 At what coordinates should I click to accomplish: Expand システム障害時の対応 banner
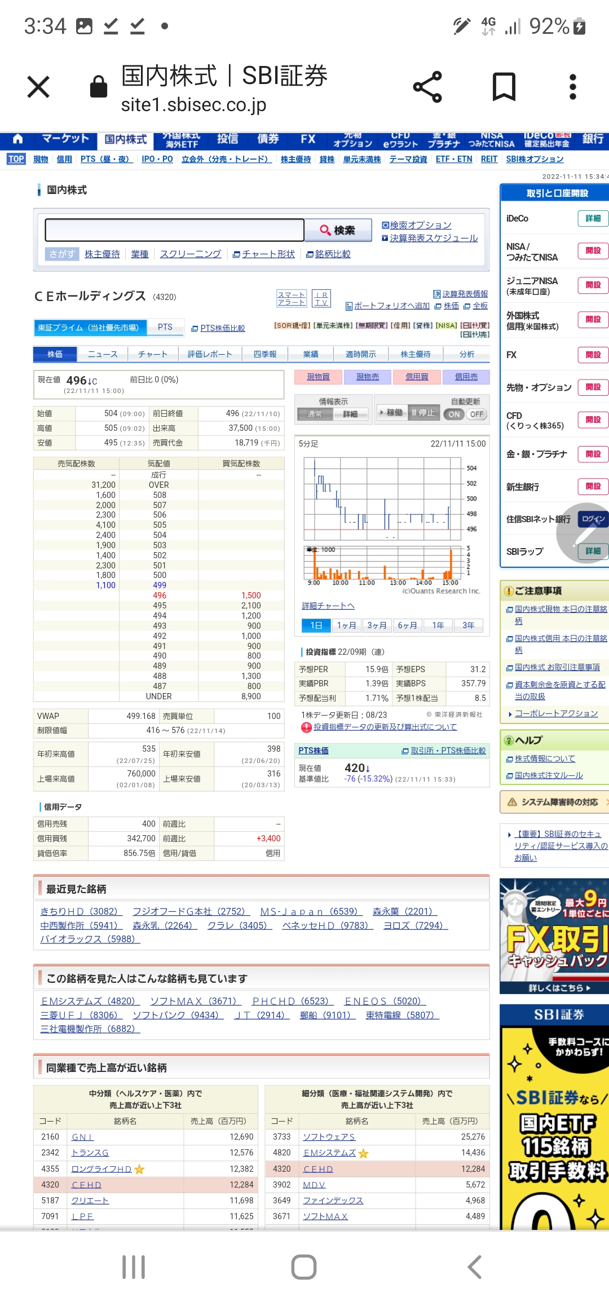point(555,802)
